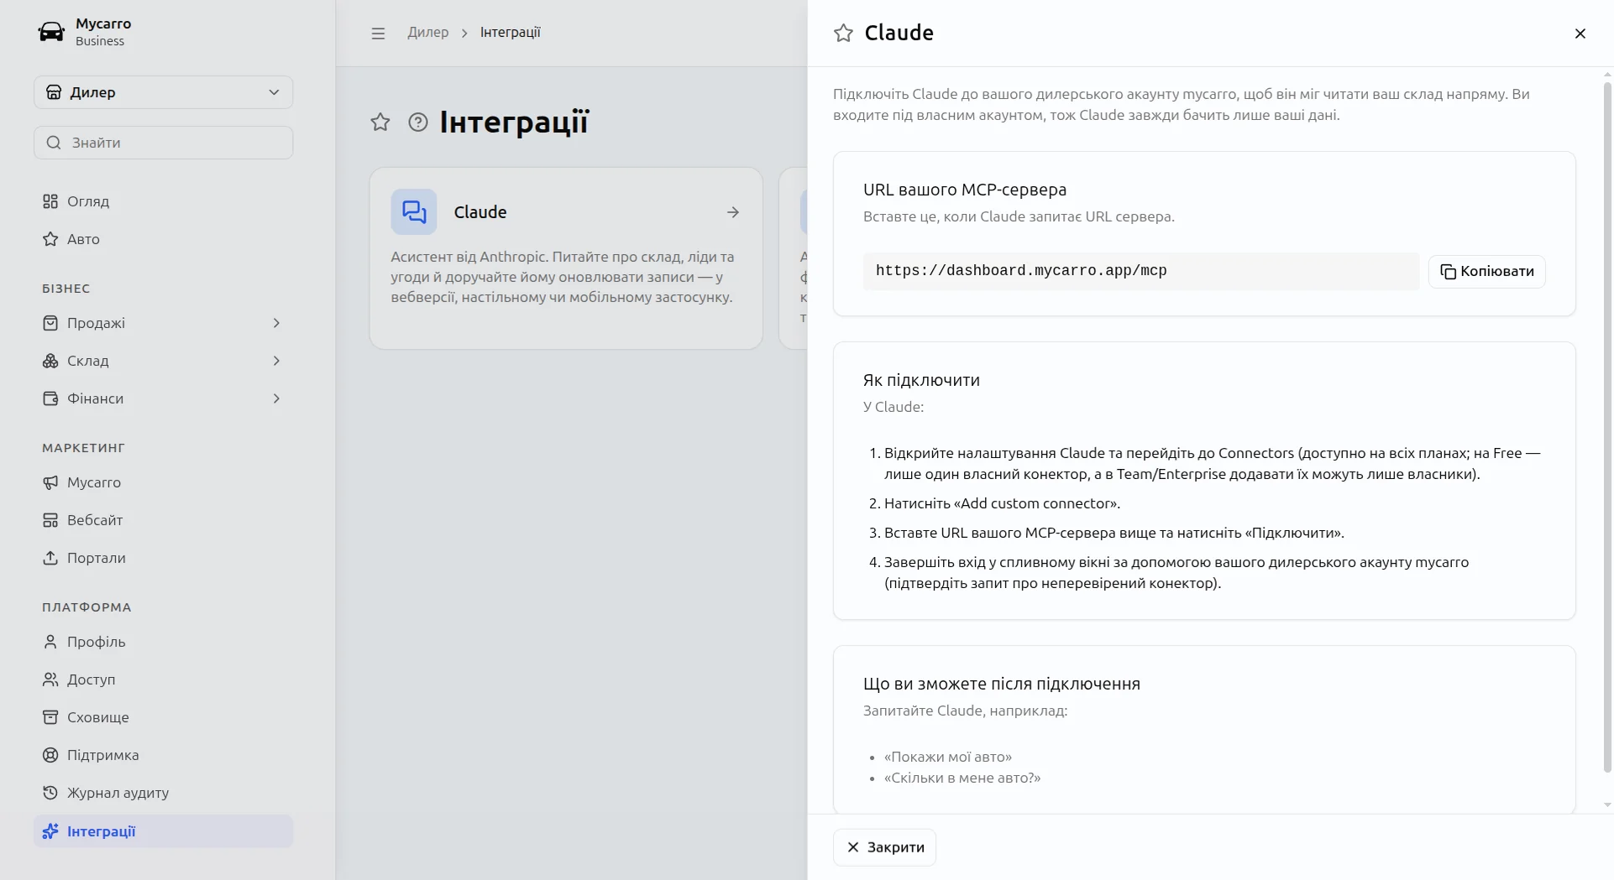Select Інтеграції in the sidebar

163,831
